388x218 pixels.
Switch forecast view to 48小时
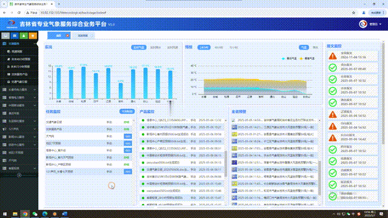coord(219,47)
